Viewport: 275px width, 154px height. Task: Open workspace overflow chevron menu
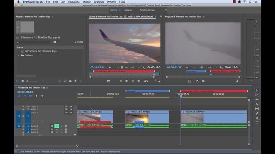point(165,10)
